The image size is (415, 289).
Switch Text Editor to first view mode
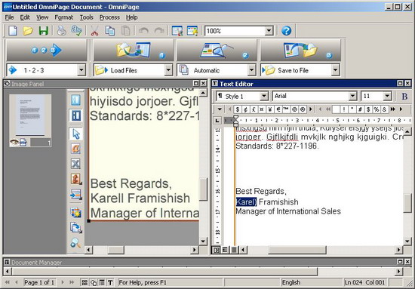tap(217, 250)
